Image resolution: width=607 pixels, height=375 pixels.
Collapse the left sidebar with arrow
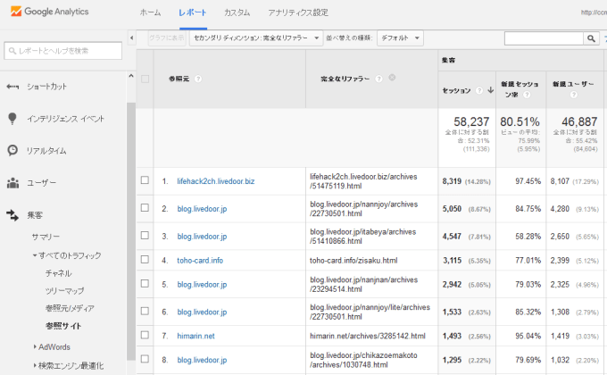pyautogui.click(x=132, y=38)
